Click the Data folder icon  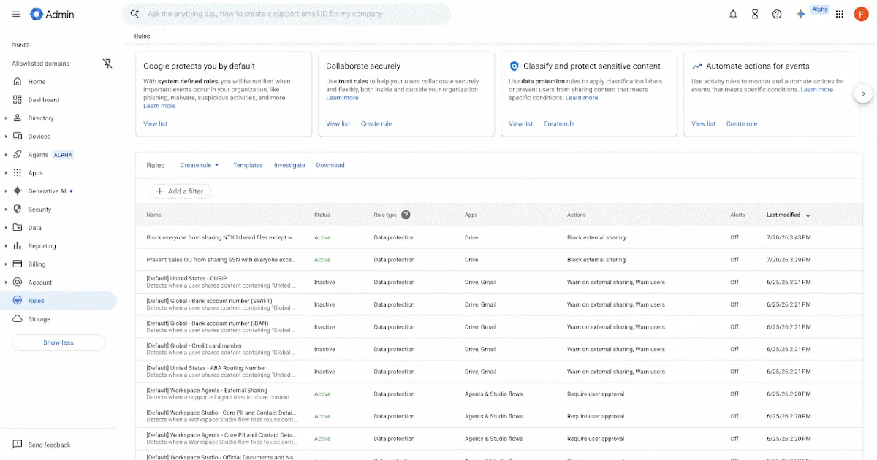point(18,228)
